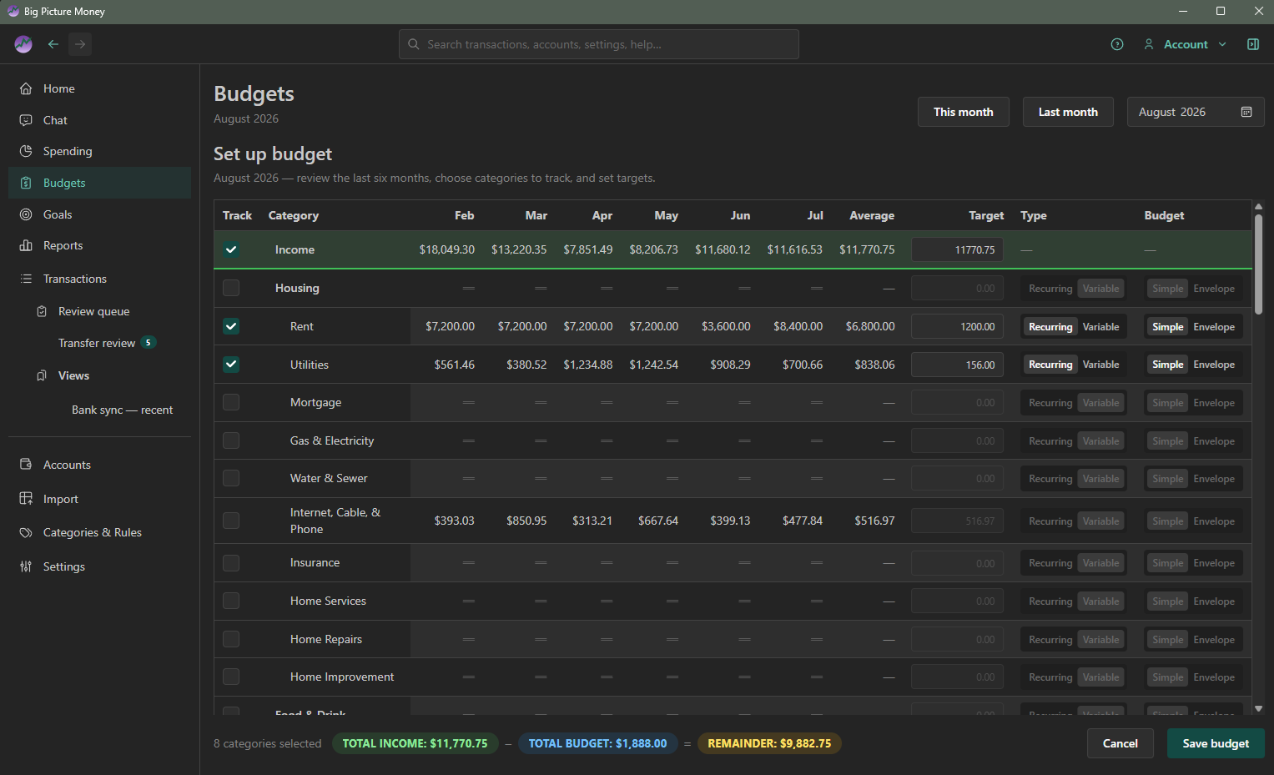The height and width of the screenshot is (775, 1274).
Task: Click the Review queue clipboard icon
Action: pyautogui.click(x=42, y=311)
